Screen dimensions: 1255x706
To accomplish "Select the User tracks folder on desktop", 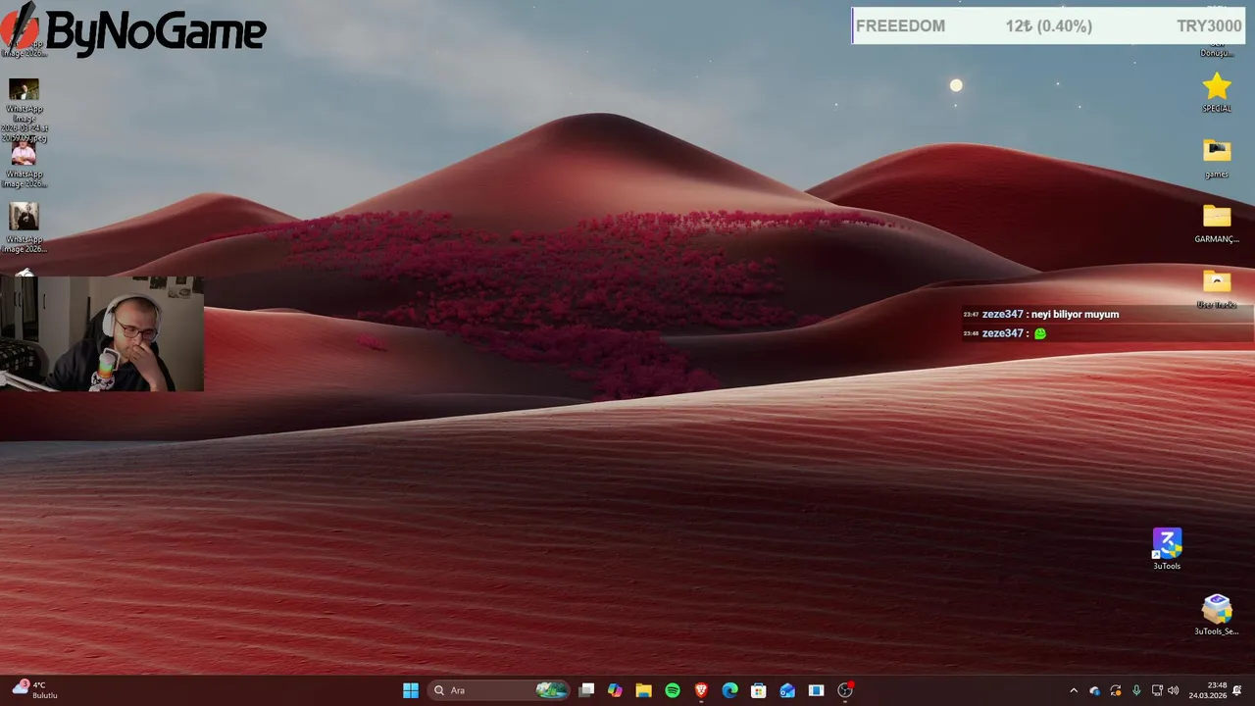I will point(1217,288).
